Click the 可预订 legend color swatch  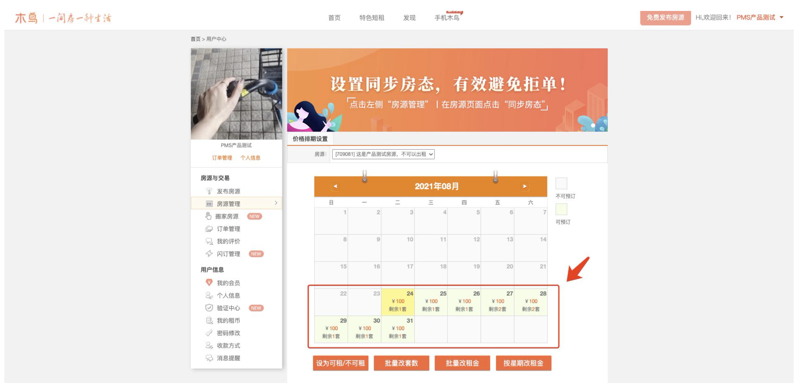coord(561,209)
